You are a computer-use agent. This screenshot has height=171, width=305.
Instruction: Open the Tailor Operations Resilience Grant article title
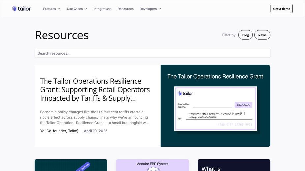[x=95, y=89]
